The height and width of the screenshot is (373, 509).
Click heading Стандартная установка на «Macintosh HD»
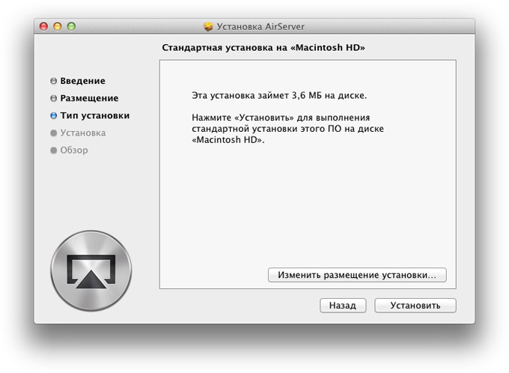pyautogui.click(x=263, y=48)
